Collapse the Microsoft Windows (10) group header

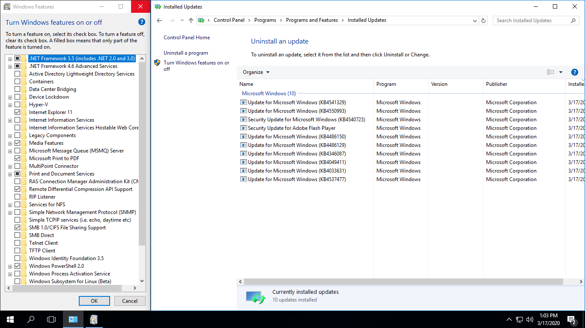(269, 94)
